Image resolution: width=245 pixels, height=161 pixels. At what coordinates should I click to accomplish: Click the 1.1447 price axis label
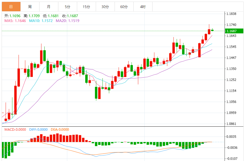pos(231,58)
